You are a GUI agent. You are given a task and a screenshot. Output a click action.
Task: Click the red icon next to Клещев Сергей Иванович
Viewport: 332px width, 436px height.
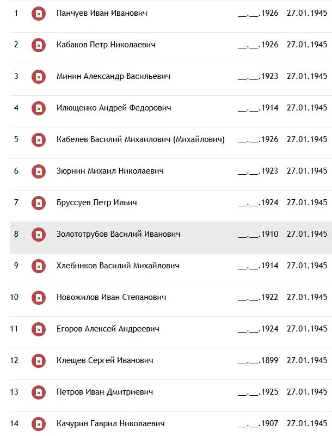(x=39, y=361)
